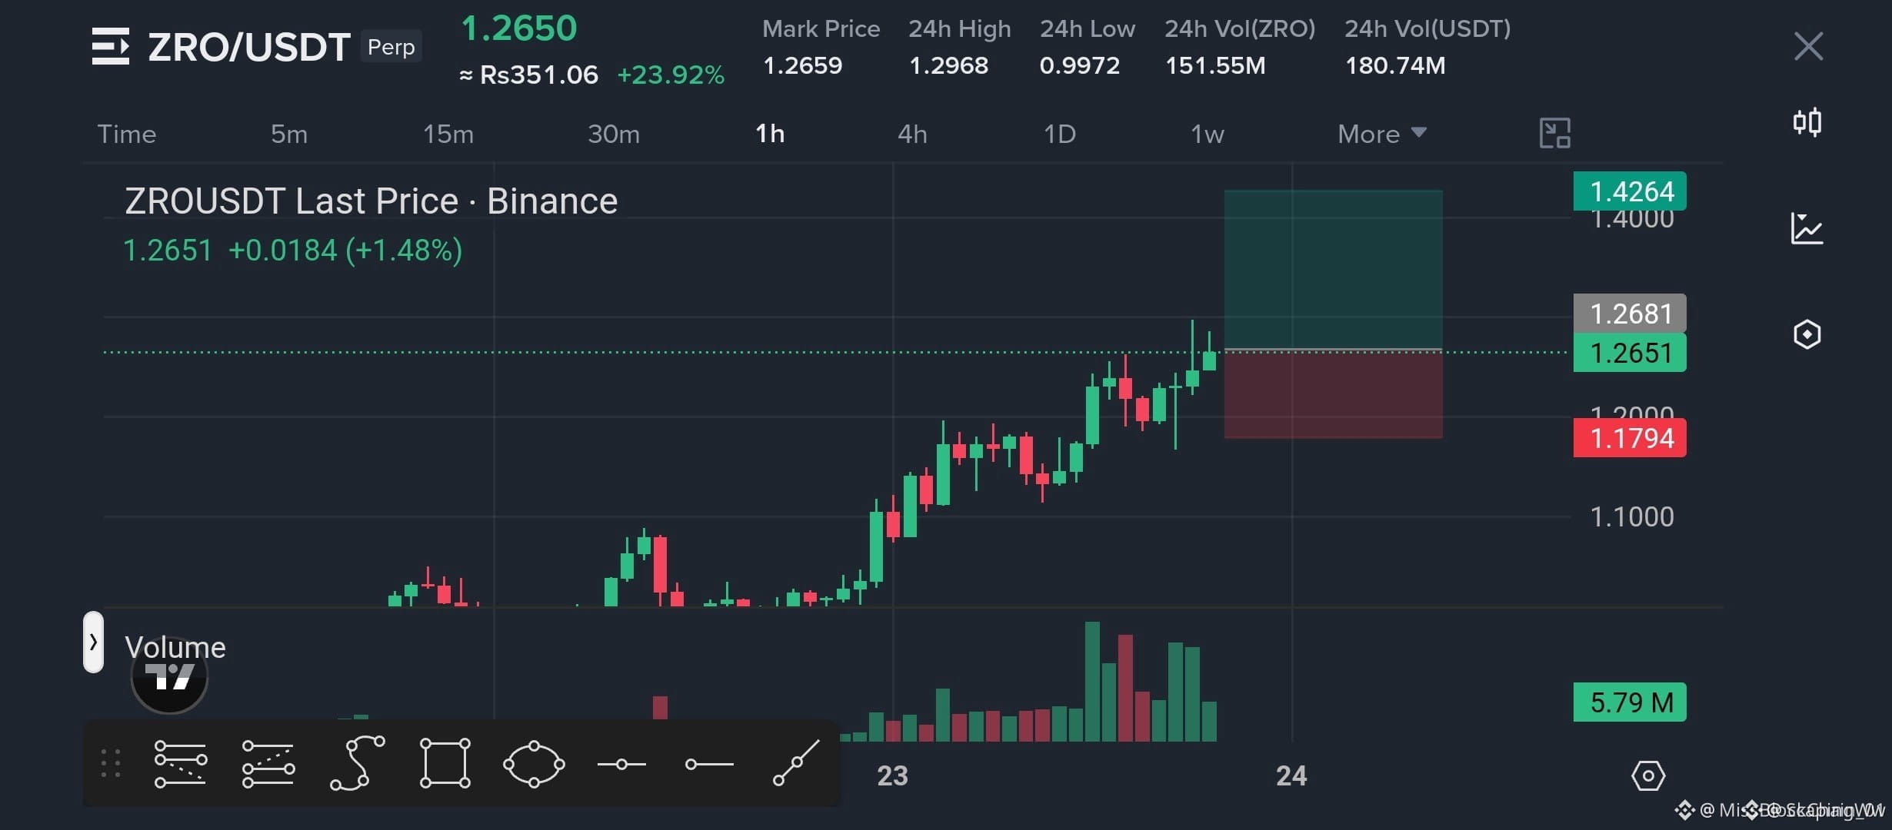Viewport: 1892px width, 830px height.
Task: Click the 5.79 M volume label
Action: (1630, 702)
